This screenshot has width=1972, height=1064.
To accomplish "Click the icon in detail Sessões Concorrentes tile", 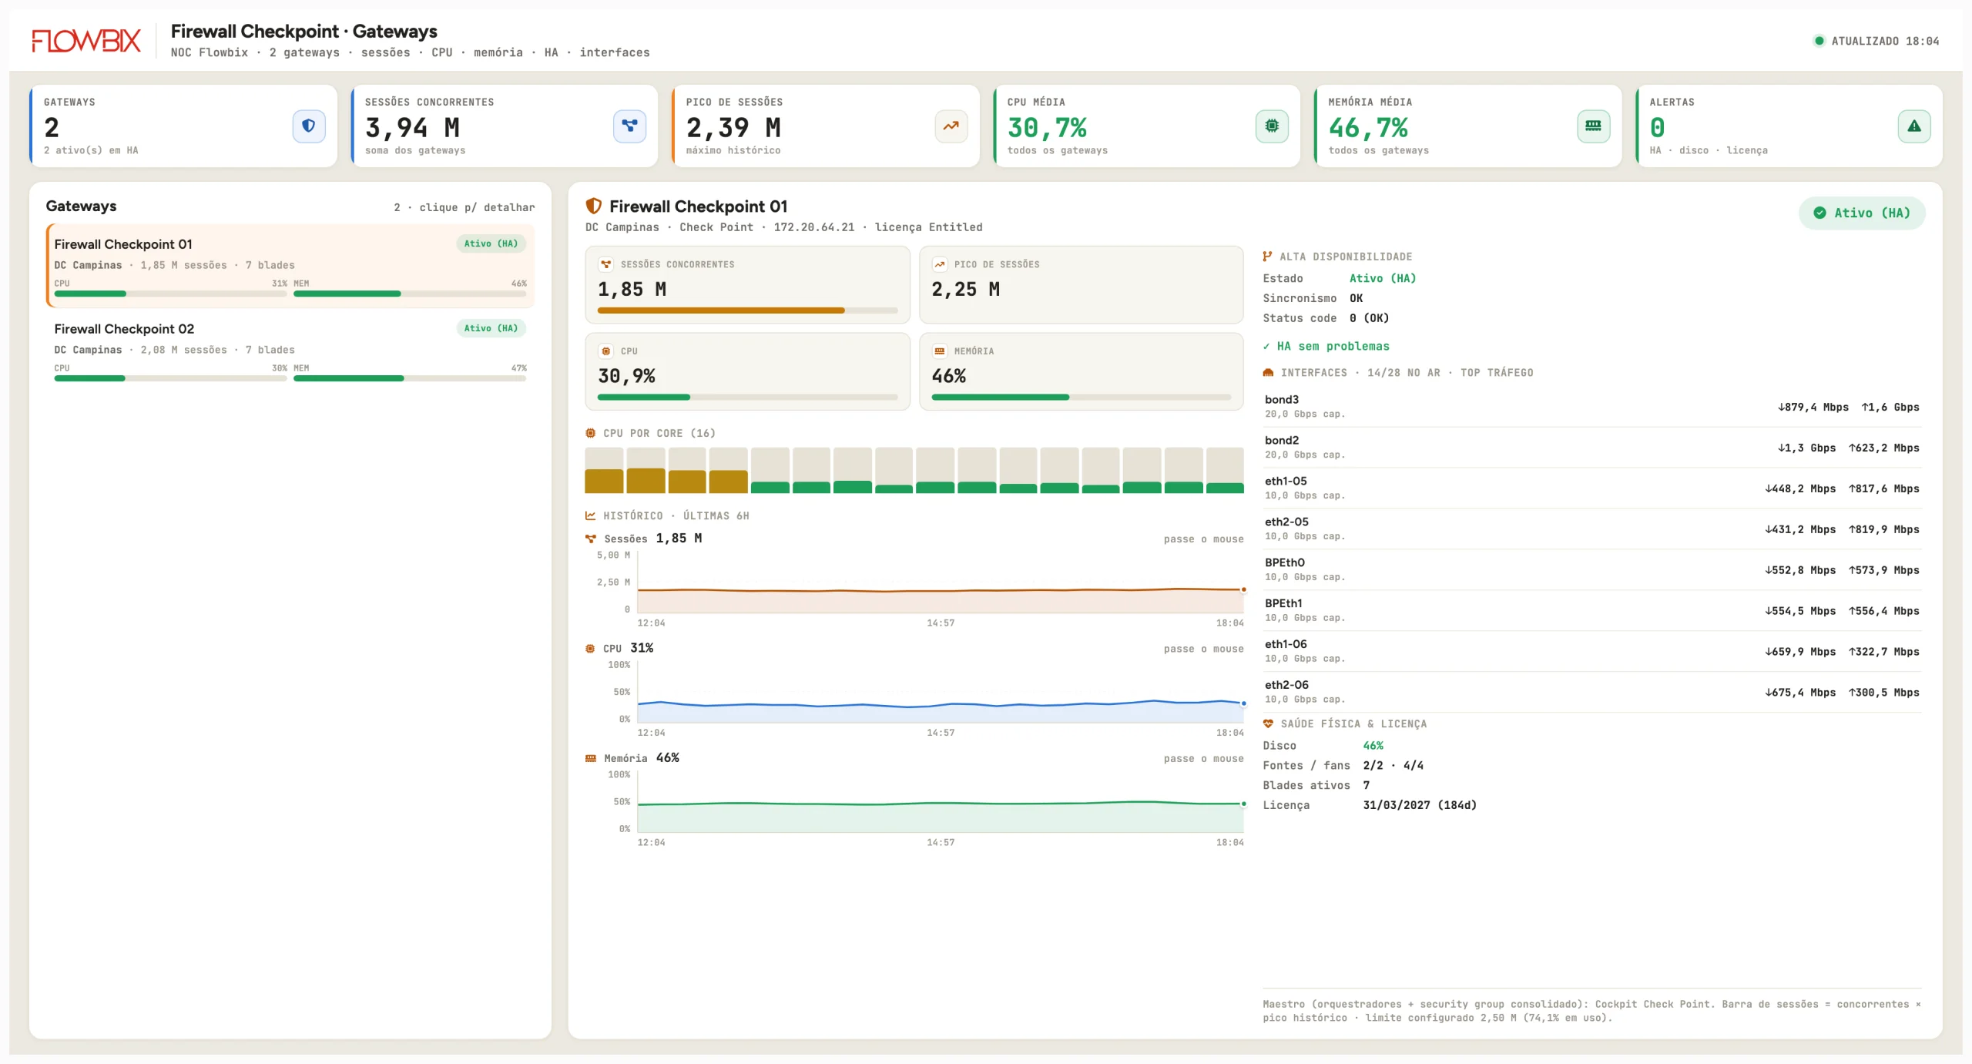I will pyautogui.click(x=606, y=264).
